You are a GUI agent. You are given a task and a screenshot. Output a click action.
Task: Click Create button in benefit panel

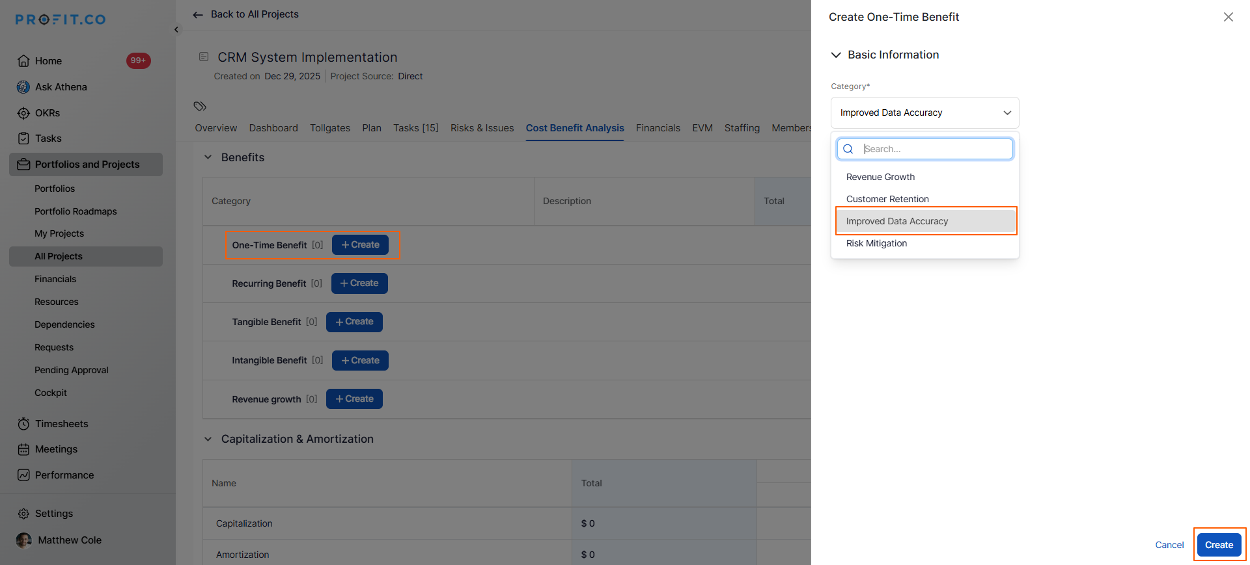(x=1219, y=545)
